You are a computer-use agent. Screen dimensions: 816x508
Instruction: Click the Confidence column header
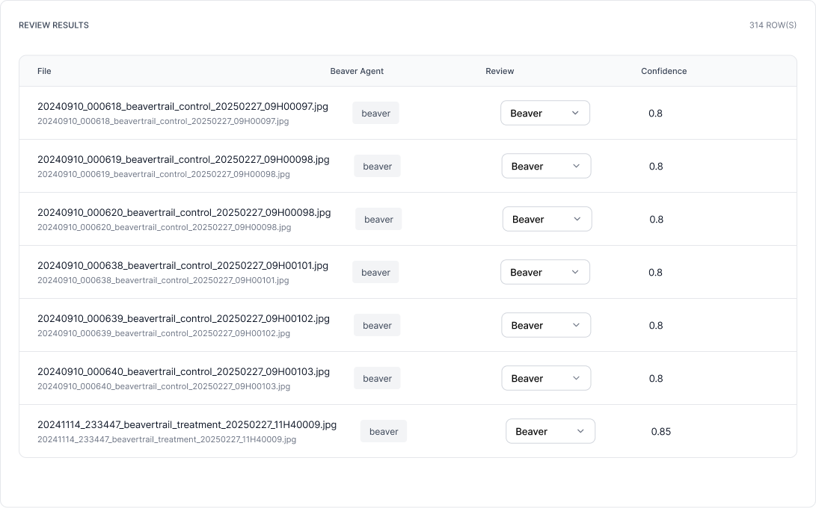[663, 71]
